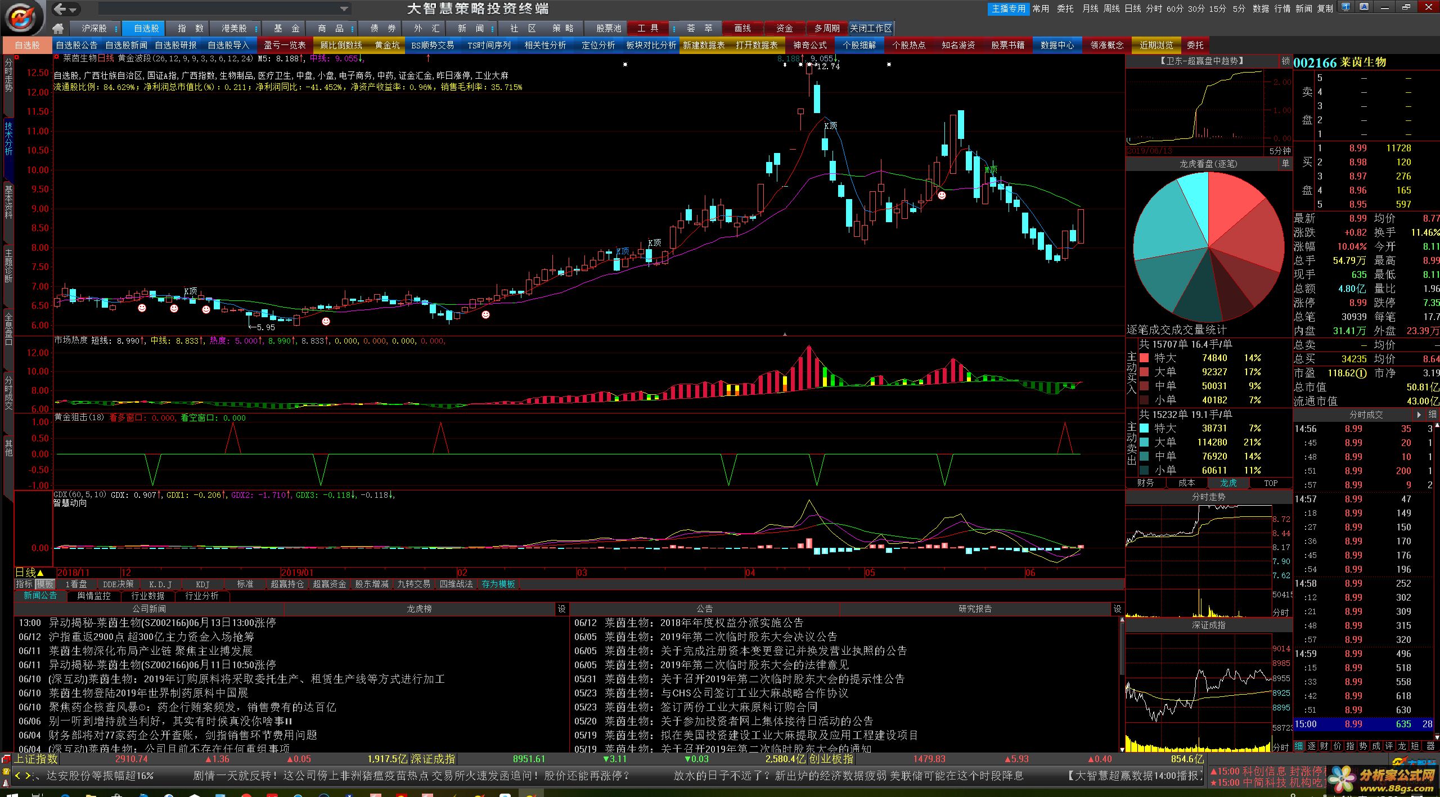Select the 15:00 trade row in tick list

[1363, 724]
